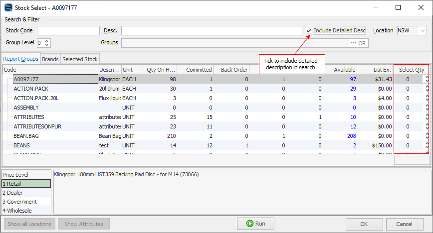Click the Groups ellipsis OR button
Image resolution: width=433 pixels, height=233 pixels.
[358, 43]
